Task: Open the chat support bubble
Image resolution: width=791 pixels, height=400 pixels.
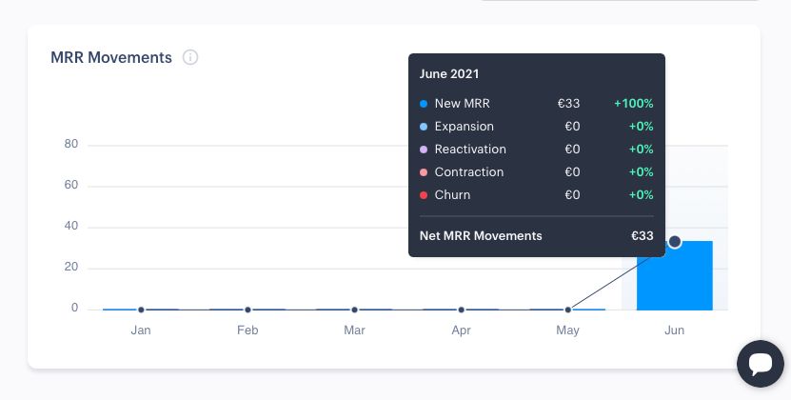Action: pyautogui.click(x=761, y=364)
